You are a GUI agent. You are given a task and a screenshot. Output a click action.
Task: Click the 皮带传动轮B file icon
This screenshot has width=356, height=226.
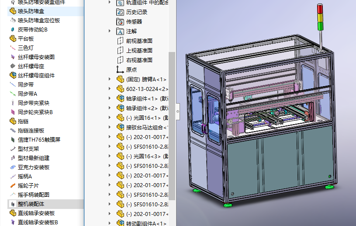coord(13,30)
